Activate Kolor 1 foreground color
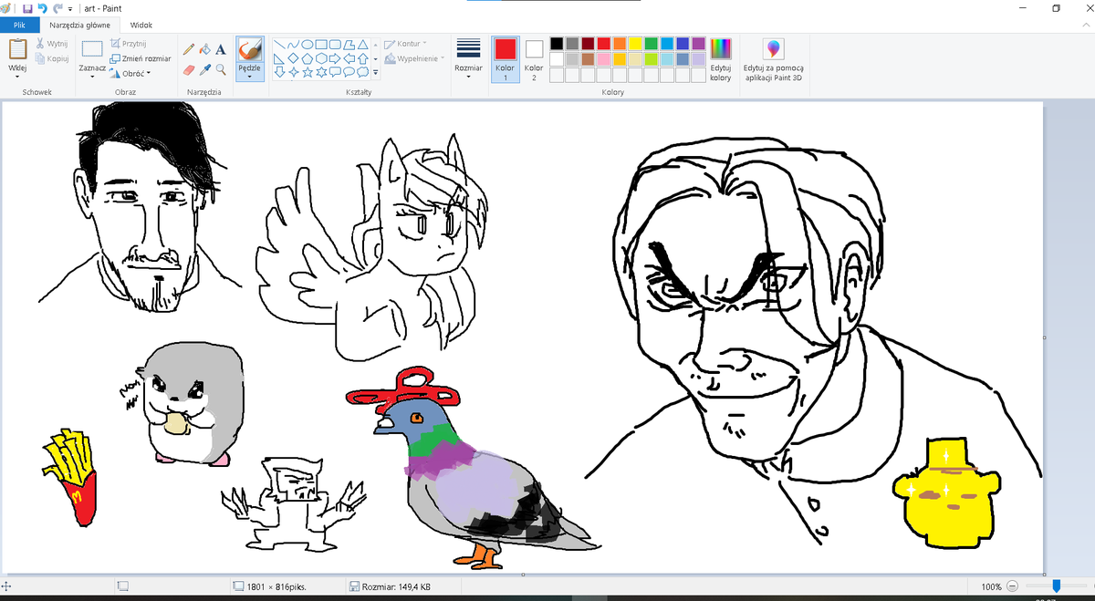This screenshot has width=1095, height=601. (505, 59)
